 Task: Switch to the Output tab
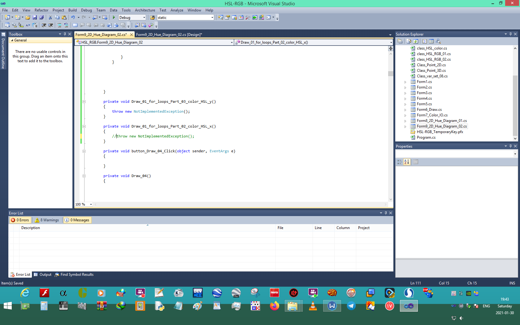(x=43, y=275)
